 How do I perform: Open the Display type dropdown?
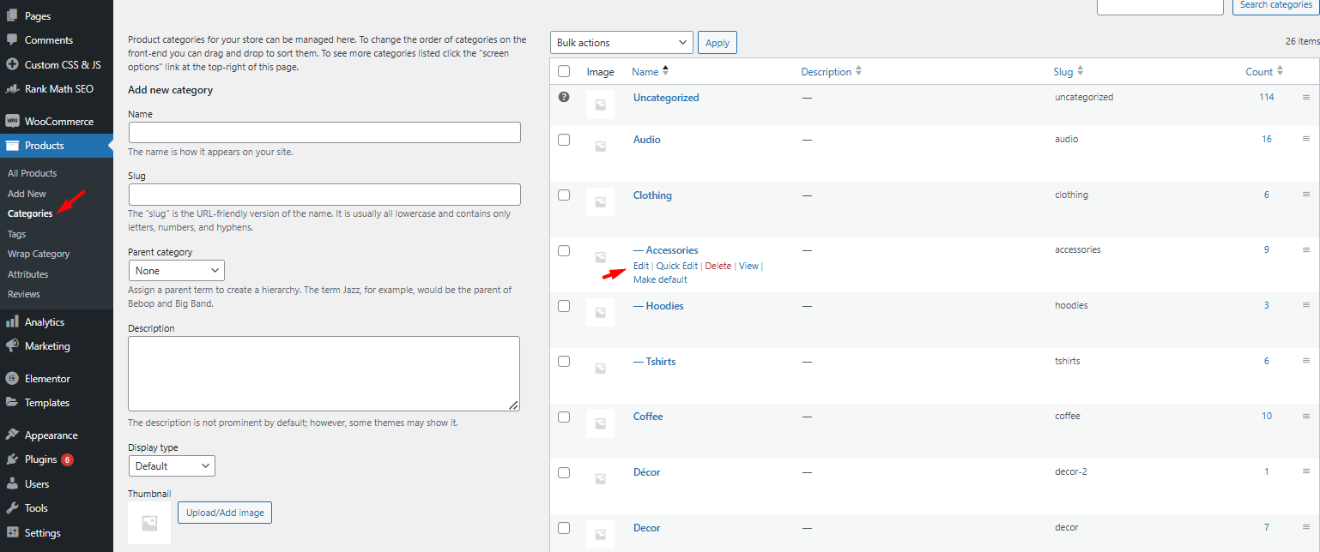[172, 466]
